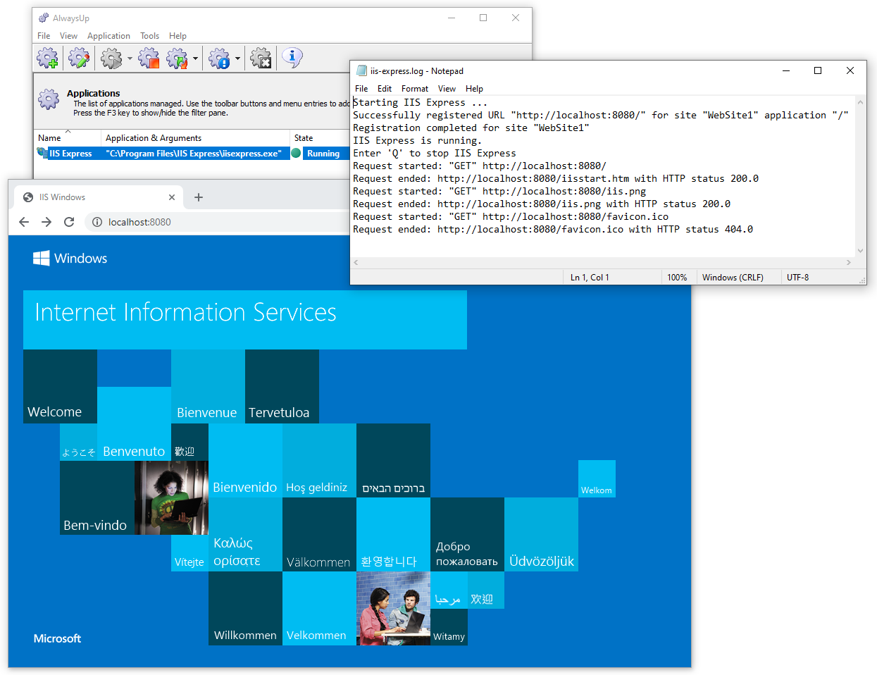Click the 'Starting IIS Express ...' log line
This screenshot has width=877, height=675.
(x=420, y=102)
